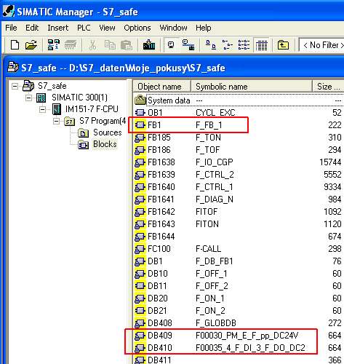This screenshot has width=344, height=364.
Task: Collapse the IM151-7 F-CPU node
Action: coord(42,110)
